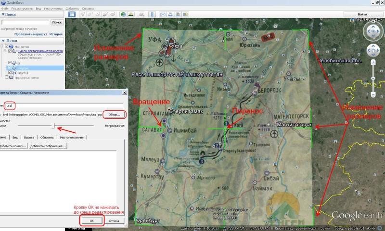385x231 pixels.
Task: Click the Обзор... browse button
Action: tap(114, 115)
